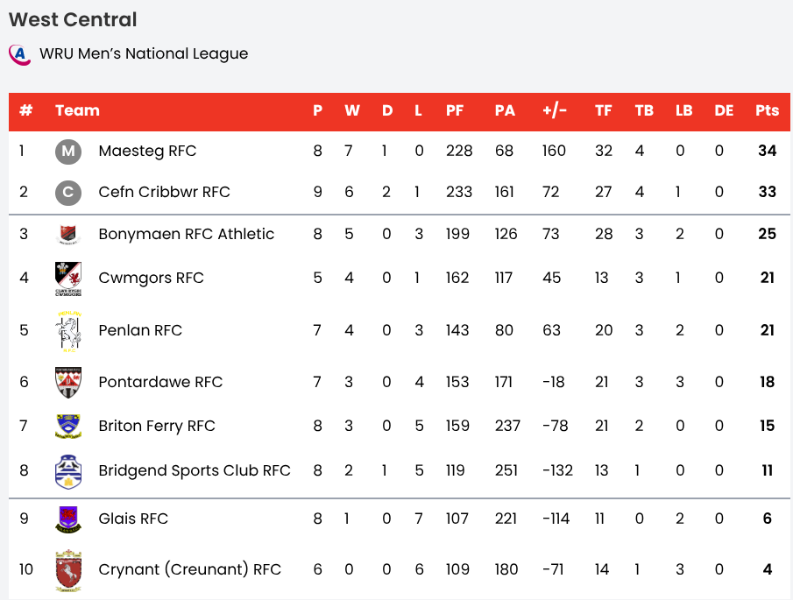Select the Team column header
Screen dimensions: 793x600
[x=77, y=111]
